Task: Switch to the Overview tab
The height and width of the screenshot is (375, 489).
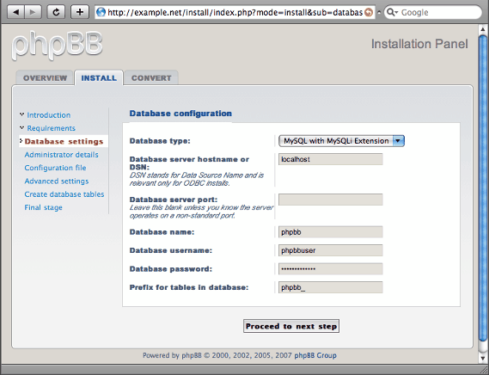Action: point(45,78)
